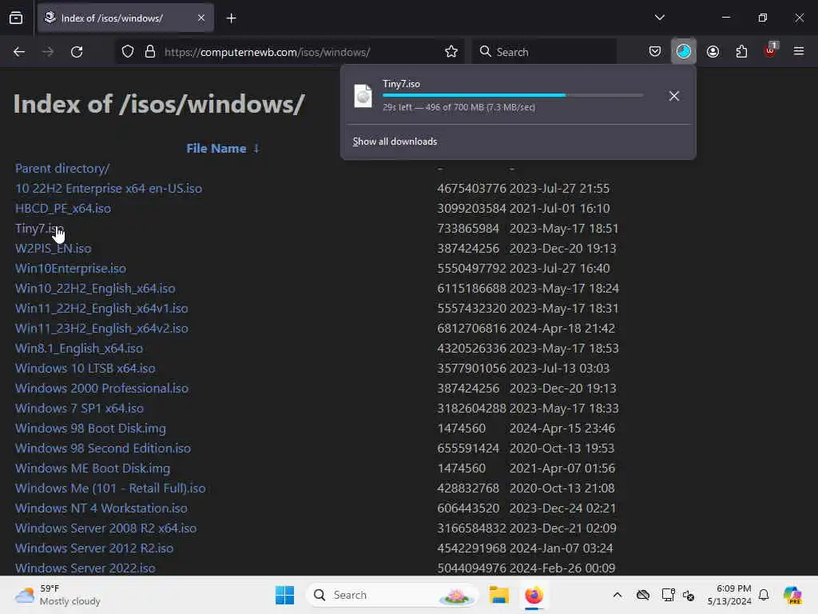Open Parent directory link

pos(62,169)
